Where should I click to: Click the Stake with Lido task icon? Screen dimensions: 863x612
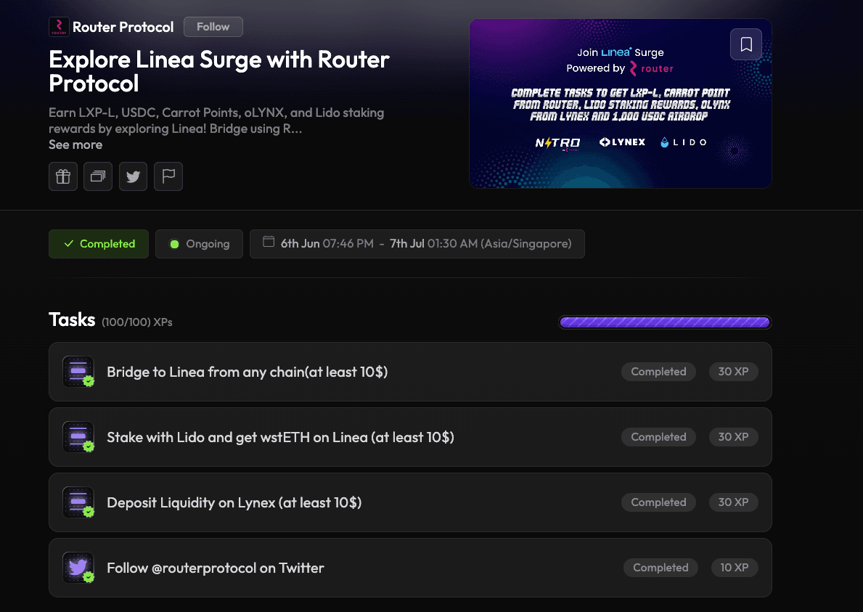click(x=78, y=437)
